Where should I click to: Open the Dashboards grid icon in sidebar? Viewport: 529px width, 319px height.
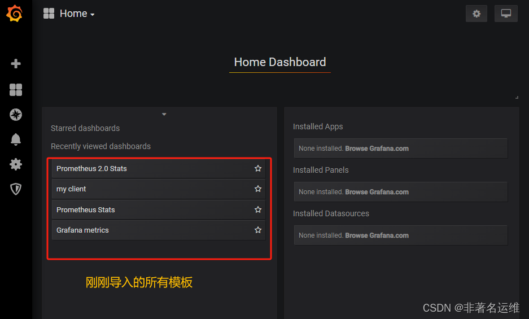tap(15, 90)
